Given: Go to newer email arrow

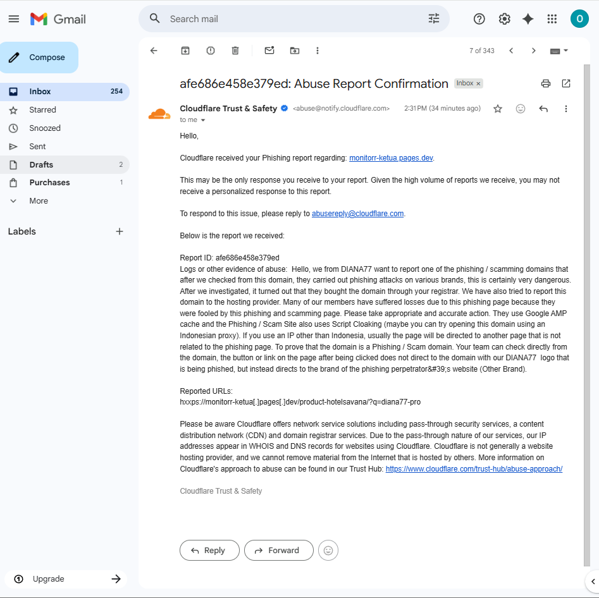Looking at the screenshot, I should pos(511,51).
